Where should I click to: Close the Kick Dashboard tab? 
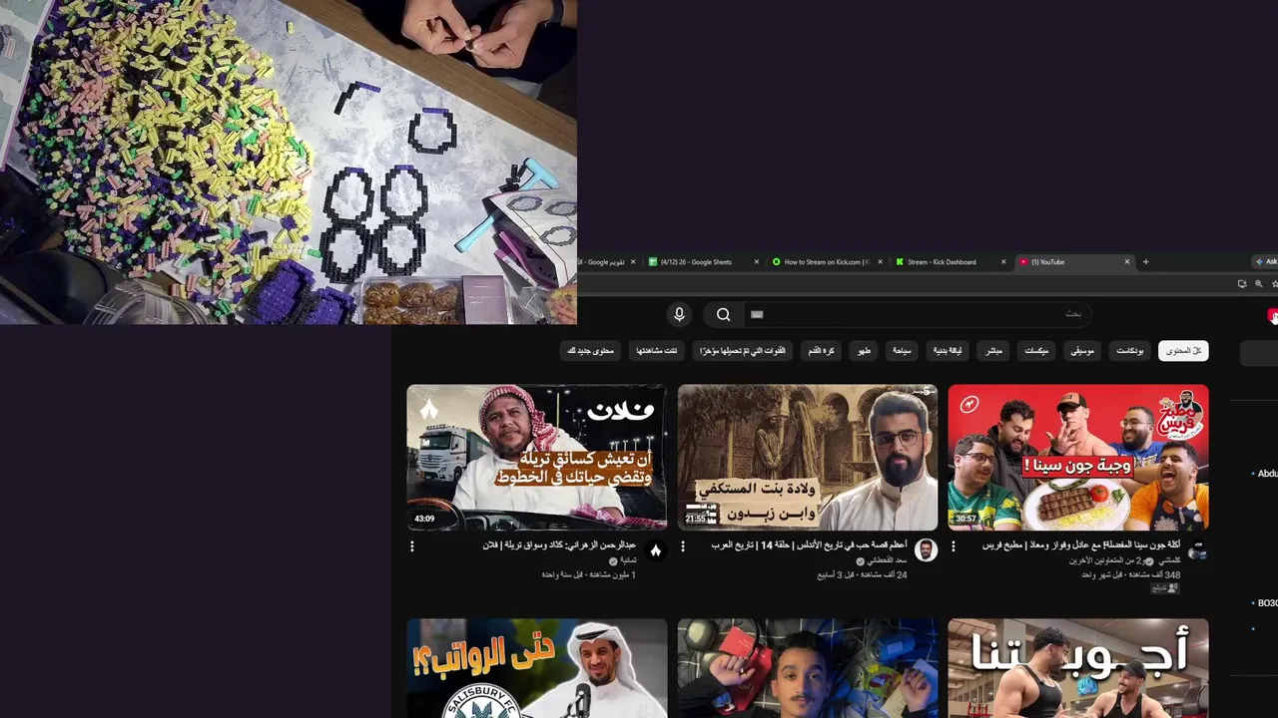(1003, 262)
